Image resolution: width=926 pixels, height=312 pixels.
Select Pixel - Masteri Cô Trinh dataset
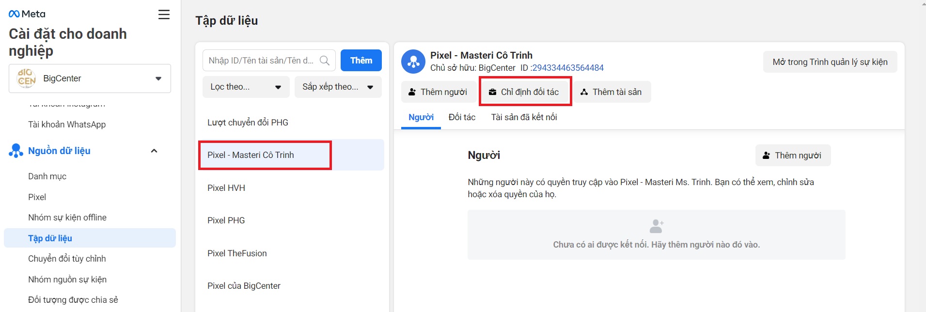pos(291,155)
